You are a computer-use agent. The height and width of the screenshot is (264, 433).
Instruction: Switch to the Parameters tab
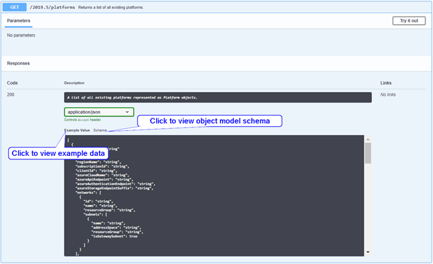[19, 21]
